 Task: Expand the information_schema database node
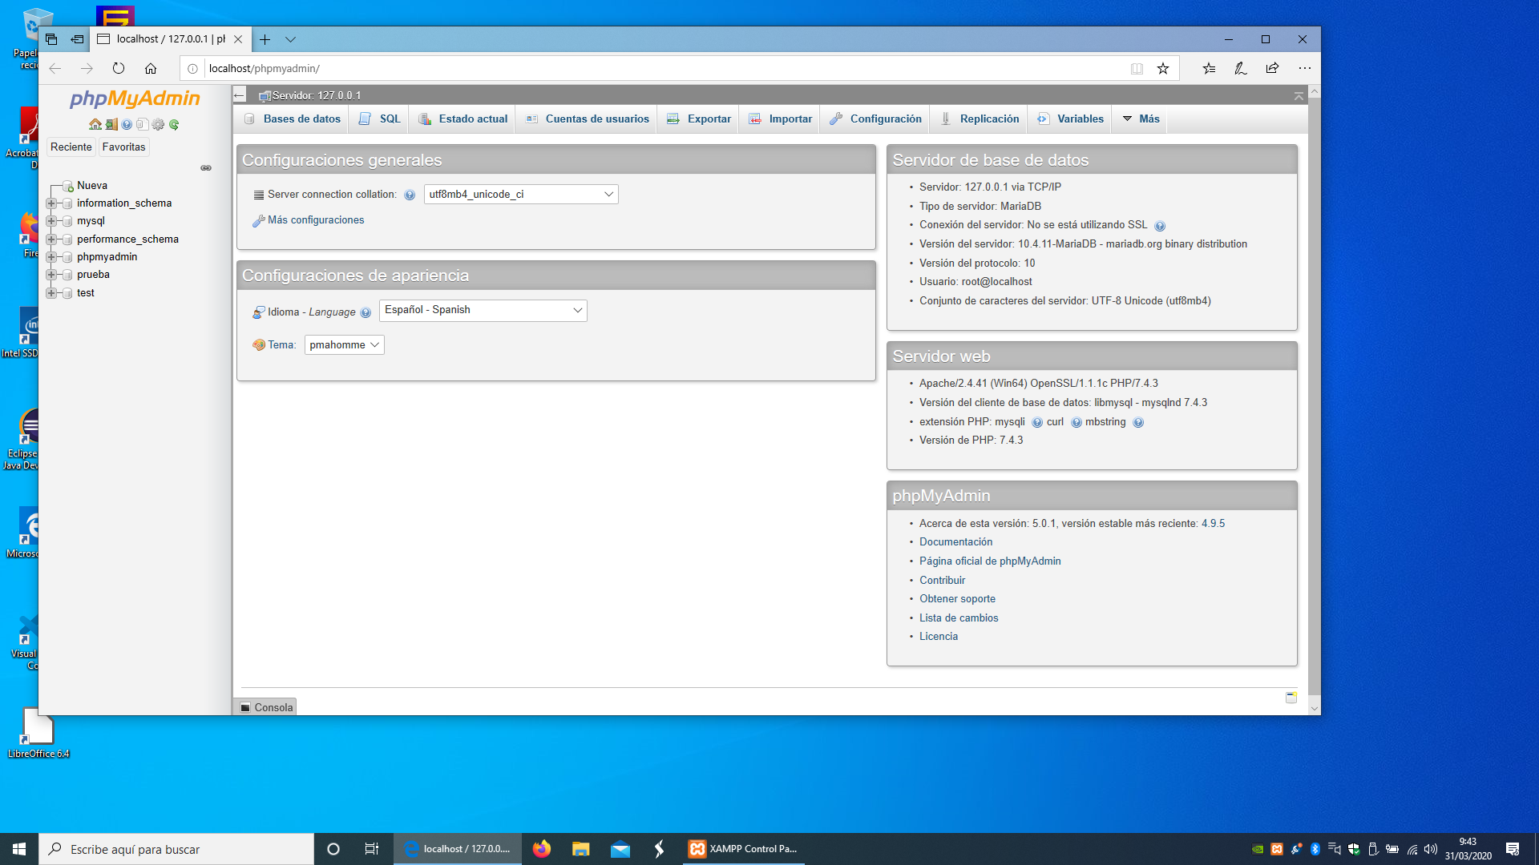[51, 203]
